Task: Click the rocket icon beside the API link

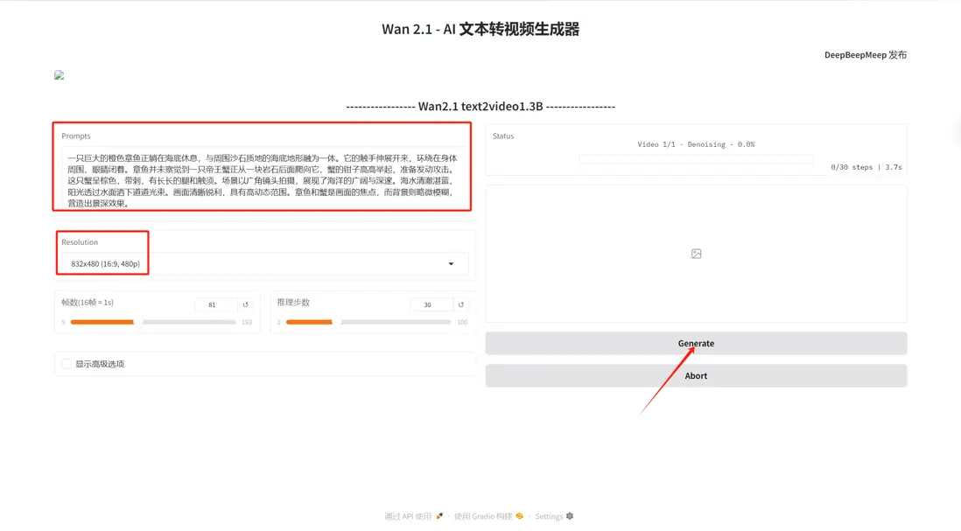Action: pos(438,516)
